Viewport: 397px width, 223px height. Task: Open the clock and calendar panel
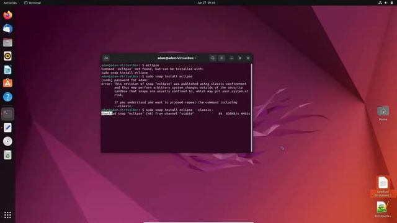[206, 2]
